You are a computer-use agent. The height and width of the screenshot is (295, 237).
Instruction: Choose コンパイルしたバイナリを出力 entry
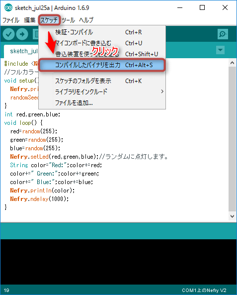(x=102, y=65)
